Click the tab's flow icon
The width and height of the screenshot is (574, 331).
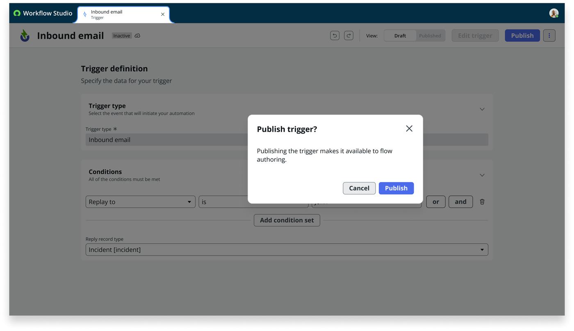pyautogui.click(x=85, y=14)
